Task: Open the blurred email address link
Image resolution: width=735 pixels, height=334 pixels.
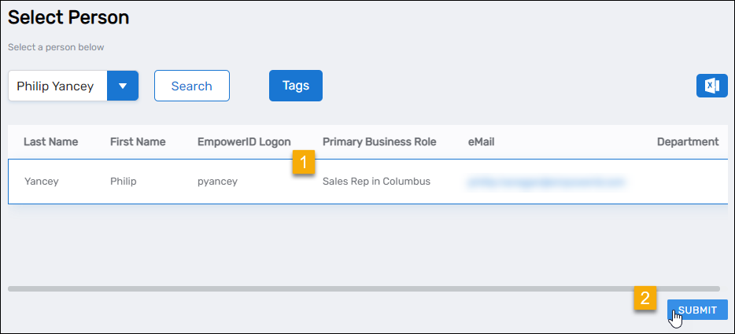Action: 545,182
